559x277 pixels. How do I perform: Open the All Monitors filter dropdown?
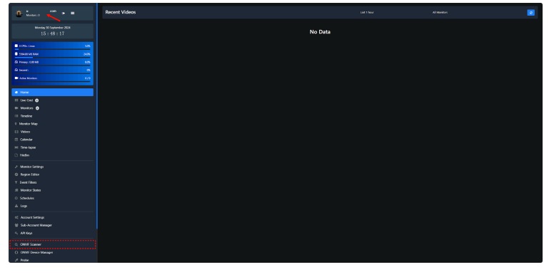click(x=440, y=12)
